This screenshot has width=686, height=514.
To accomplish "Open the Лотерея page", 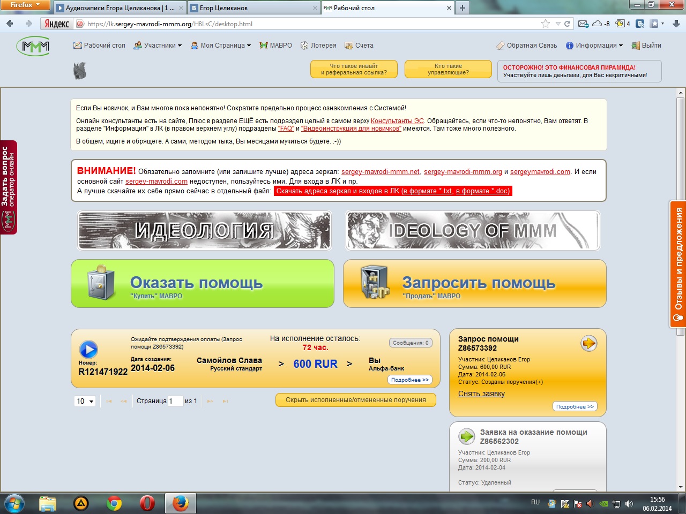I will 318,46.
